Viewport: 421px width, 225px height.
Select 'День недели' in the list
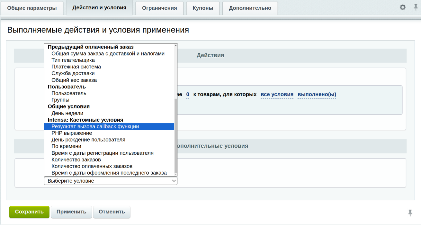(67, 113)
